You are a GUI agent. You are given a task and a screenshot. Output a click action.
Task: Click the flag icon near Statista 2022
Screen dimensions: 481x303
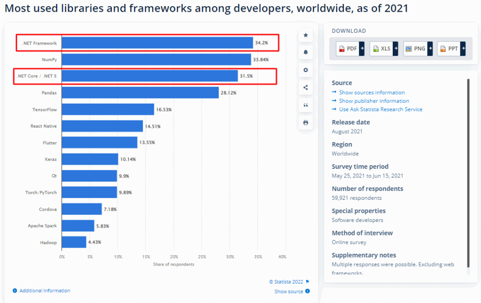pos(307,281)
